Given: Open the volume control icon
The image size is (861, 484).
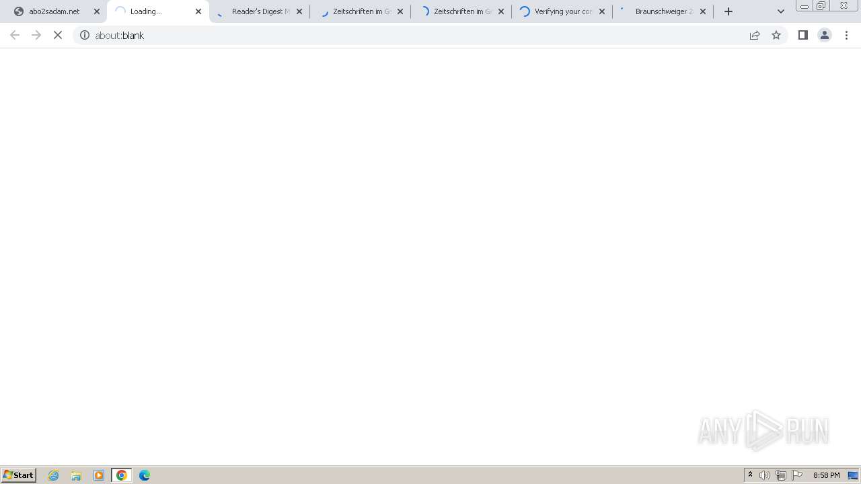Looking at the screenshot, I should point(765,475).
